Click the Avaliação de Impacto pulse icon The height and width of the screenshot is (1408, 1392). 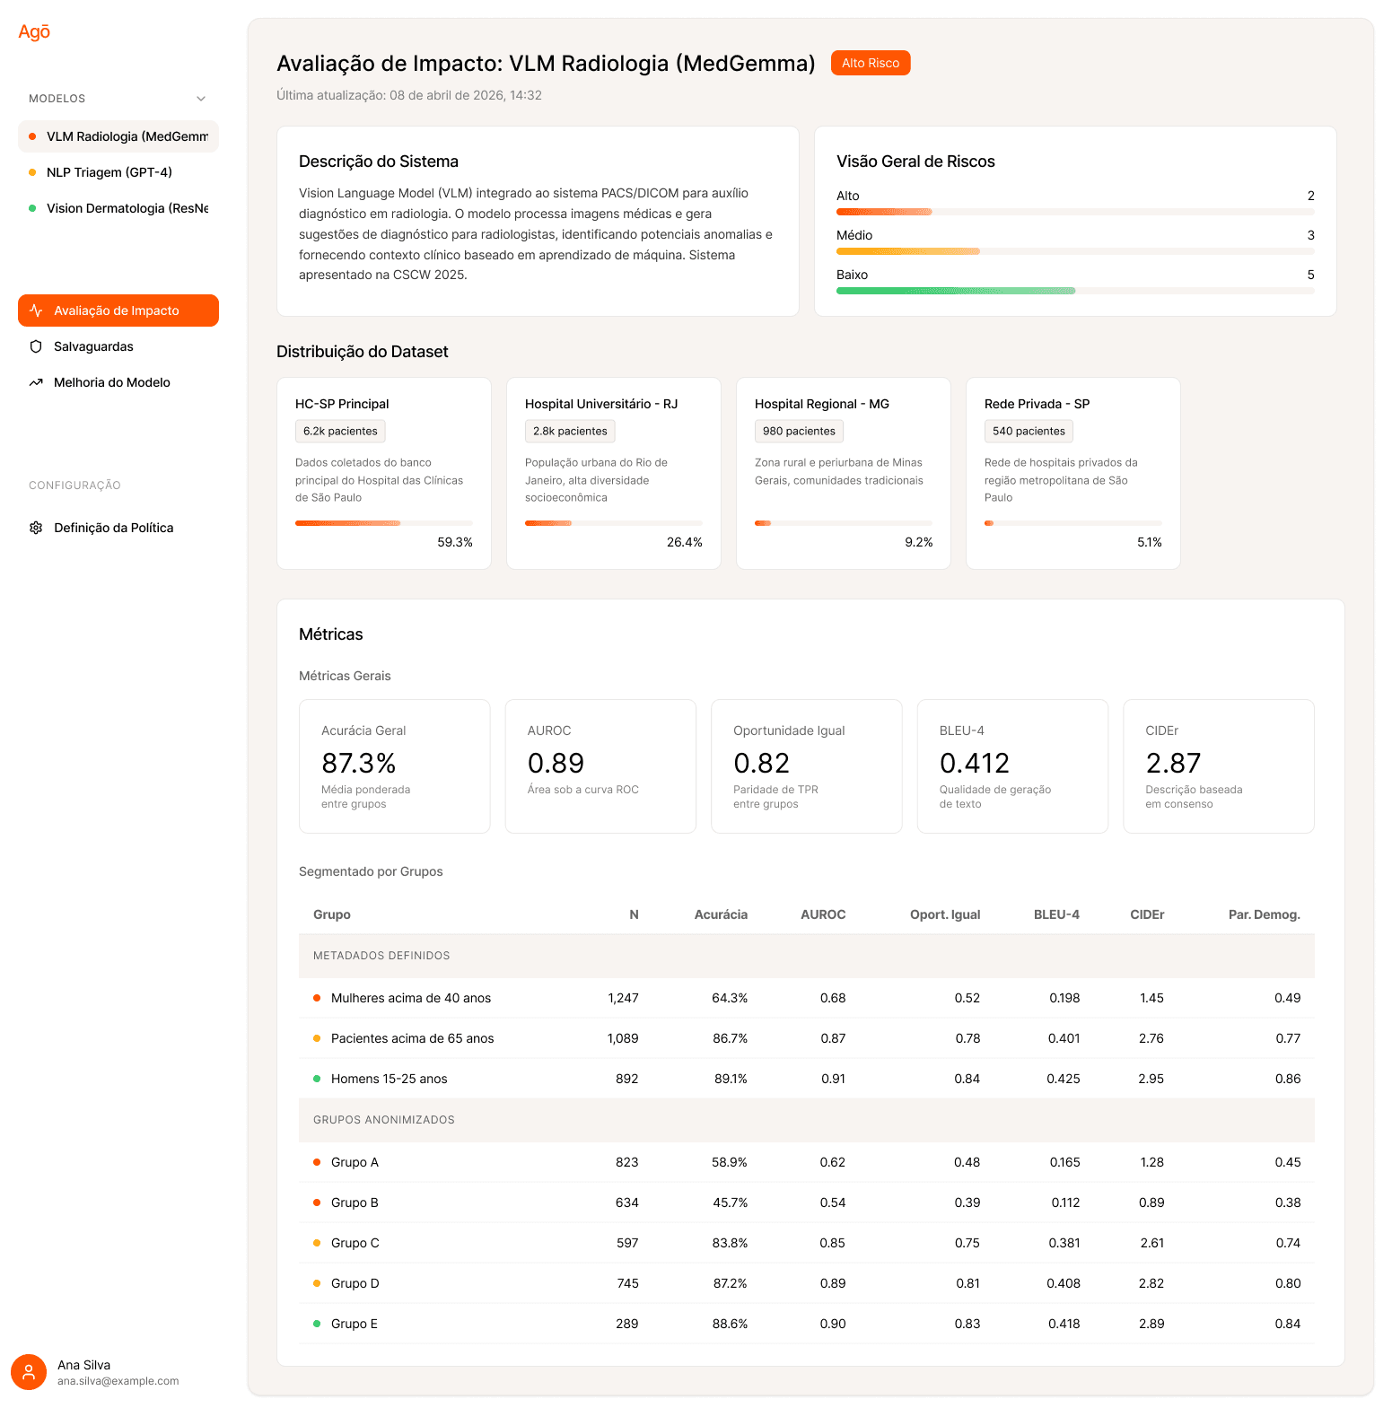(36, 310)
